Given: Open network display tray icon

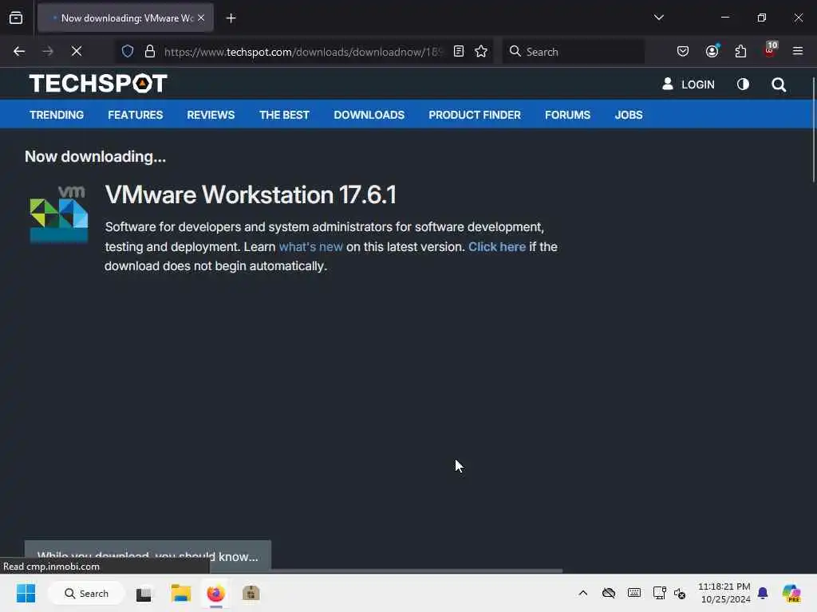Looking at the screenshot, I should 659,593.
